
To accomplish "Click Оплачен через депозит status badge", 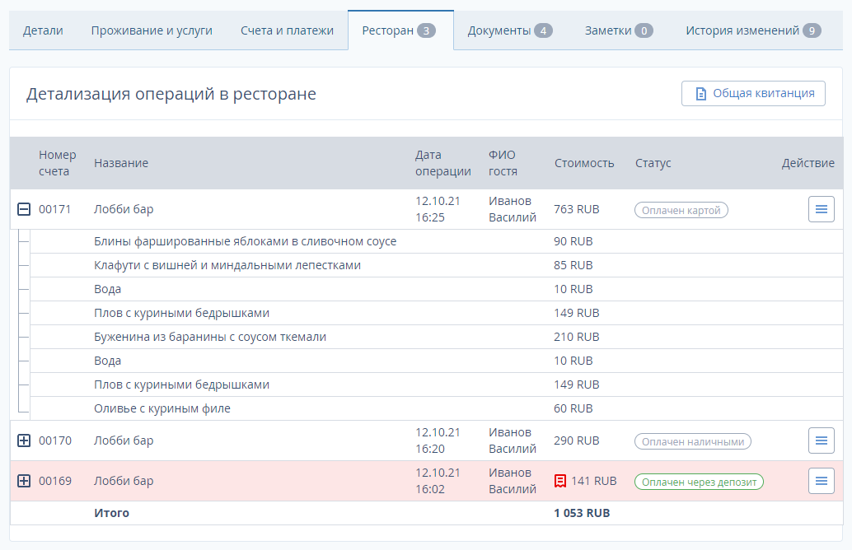I will click(699, 482).
